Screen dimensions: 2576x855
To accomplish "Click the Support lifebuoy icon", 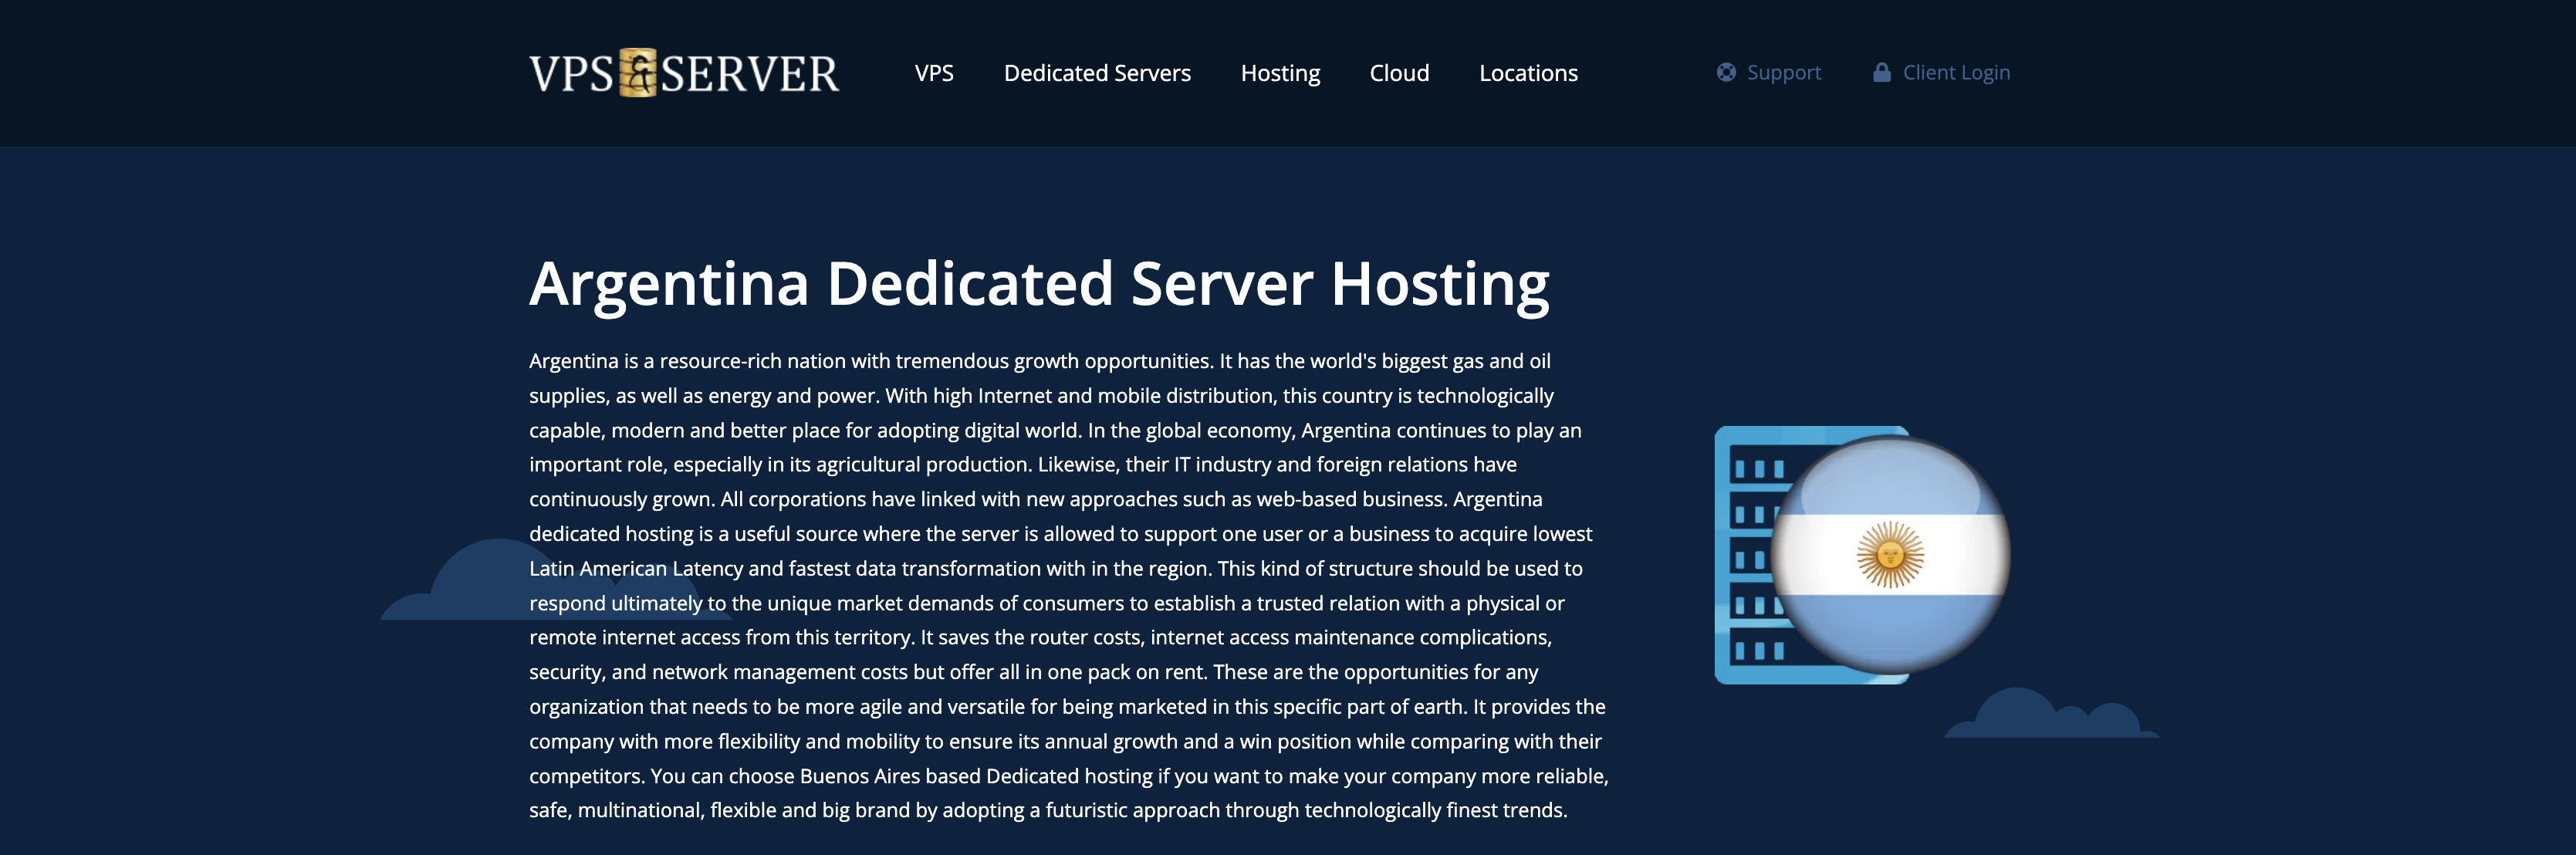I will tap(1726, 72).
